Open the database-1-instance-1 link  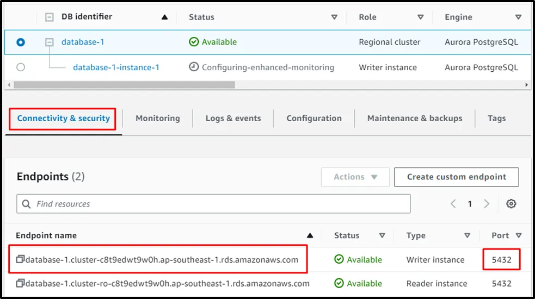click(116, 67)
